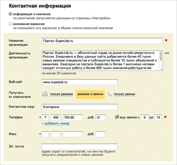Select the 'информация о компании' radio button
This screenshot has width=177, height=165.
[x=10, y=14]
